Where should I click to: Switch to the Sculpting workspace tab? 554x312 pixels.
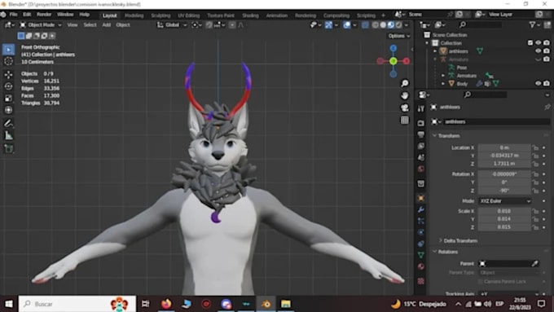pos(160,15)
